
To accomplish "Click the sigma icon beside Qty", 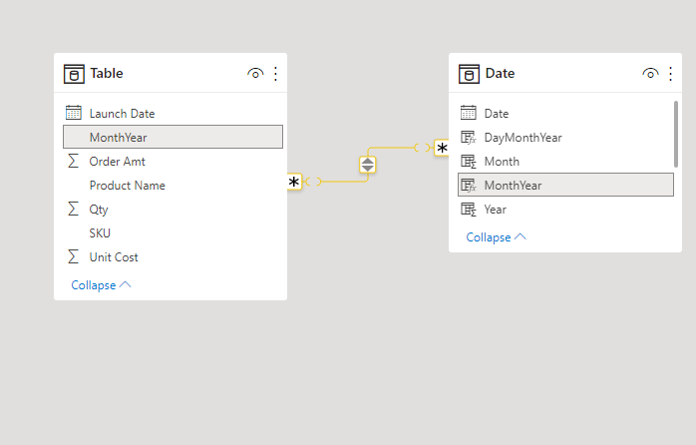I will tap(73, 209).
